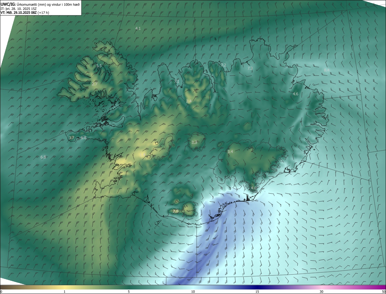The height and width of the screenshot is (294, 386).
Task: Click the colour scale tick label 30
Action: [x=321, y=292]
